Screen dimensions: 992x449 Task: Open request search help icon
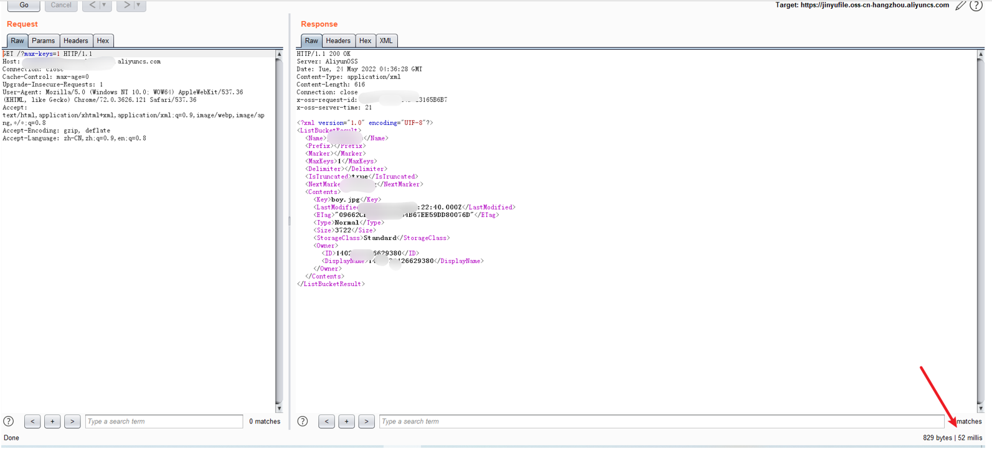(9, 421)
